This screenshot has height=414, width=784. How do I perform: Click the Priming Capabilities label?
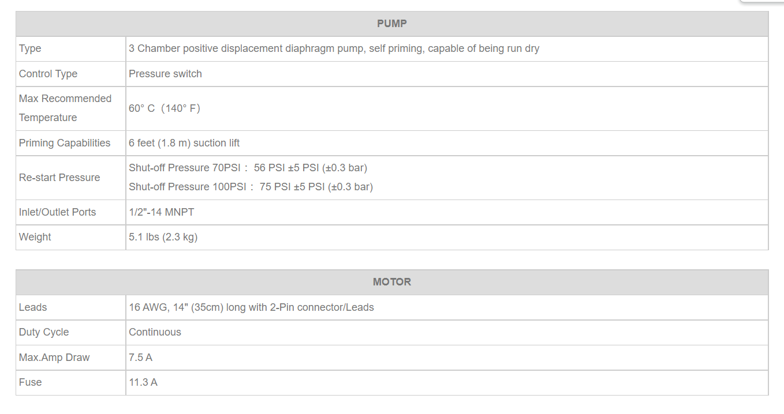tap(65, 143)
